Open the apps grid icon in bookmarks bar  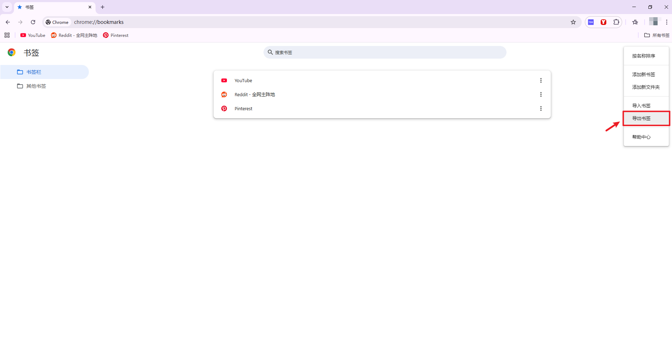[7, 35]
